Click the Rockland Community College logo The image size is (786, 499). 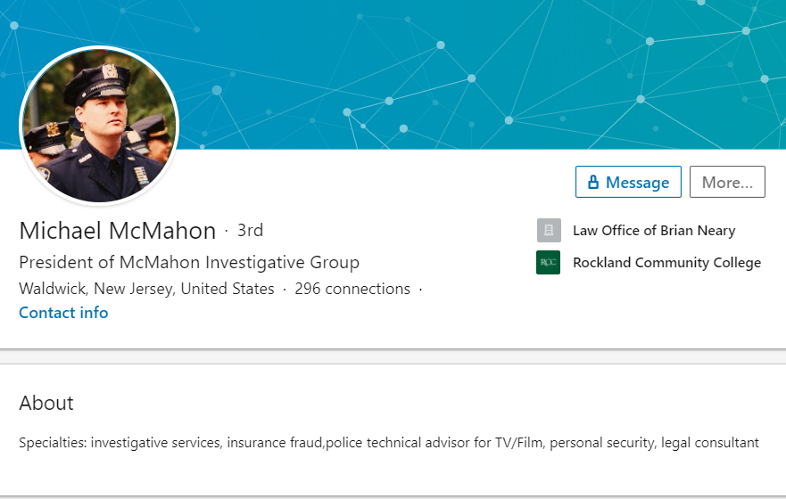[549, 263]
